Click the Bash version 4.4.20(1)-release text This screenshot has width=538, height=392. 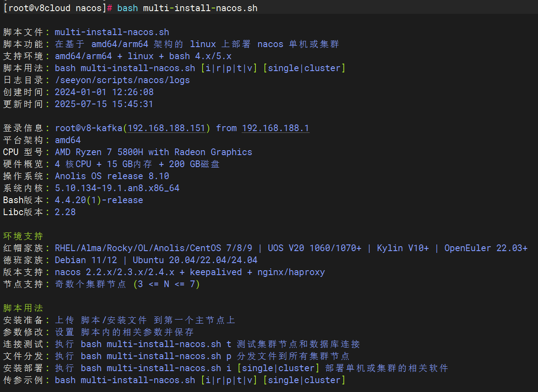click(99, 200)
